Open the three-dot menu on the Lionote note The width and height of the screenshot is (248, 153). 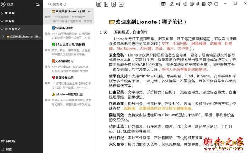pos(90,12)
